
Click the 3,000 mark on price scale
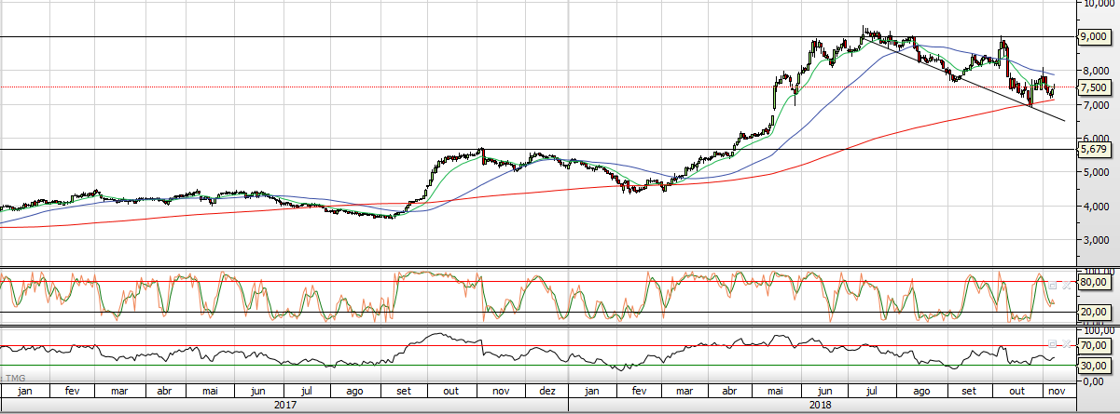coord(1092,239)
